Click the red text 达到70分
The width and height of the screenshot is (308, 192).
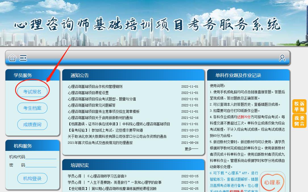(244, 117)
